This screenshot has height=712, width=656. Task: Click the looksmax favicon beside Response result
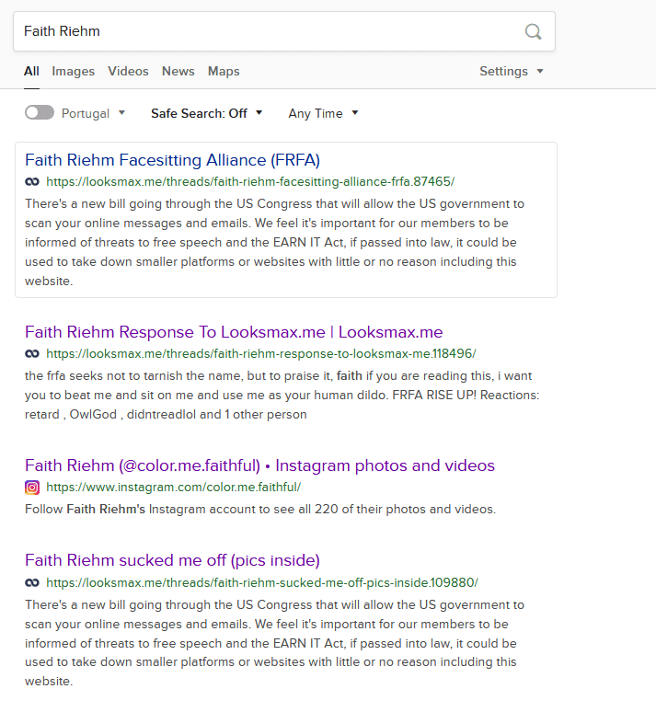(x=32, y=354)
